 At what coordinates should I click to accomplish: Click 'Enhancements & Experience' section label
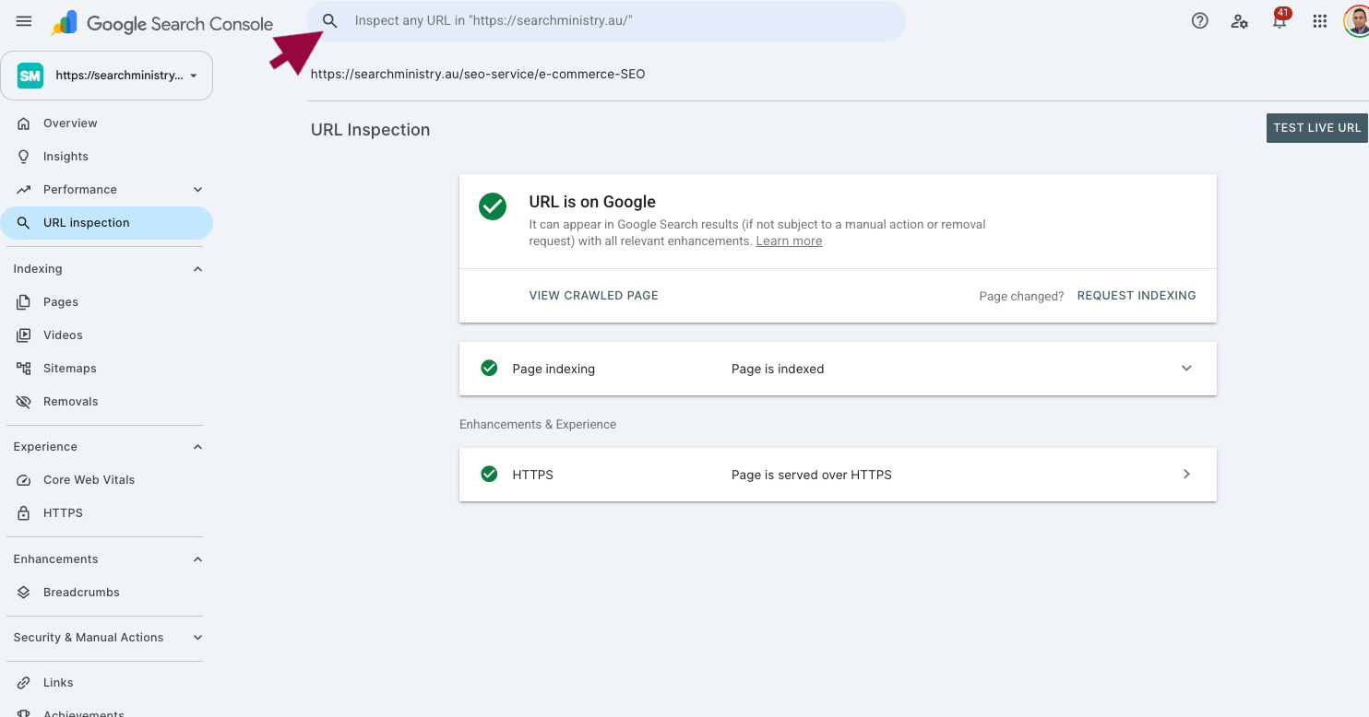click(x=538, y=425)
